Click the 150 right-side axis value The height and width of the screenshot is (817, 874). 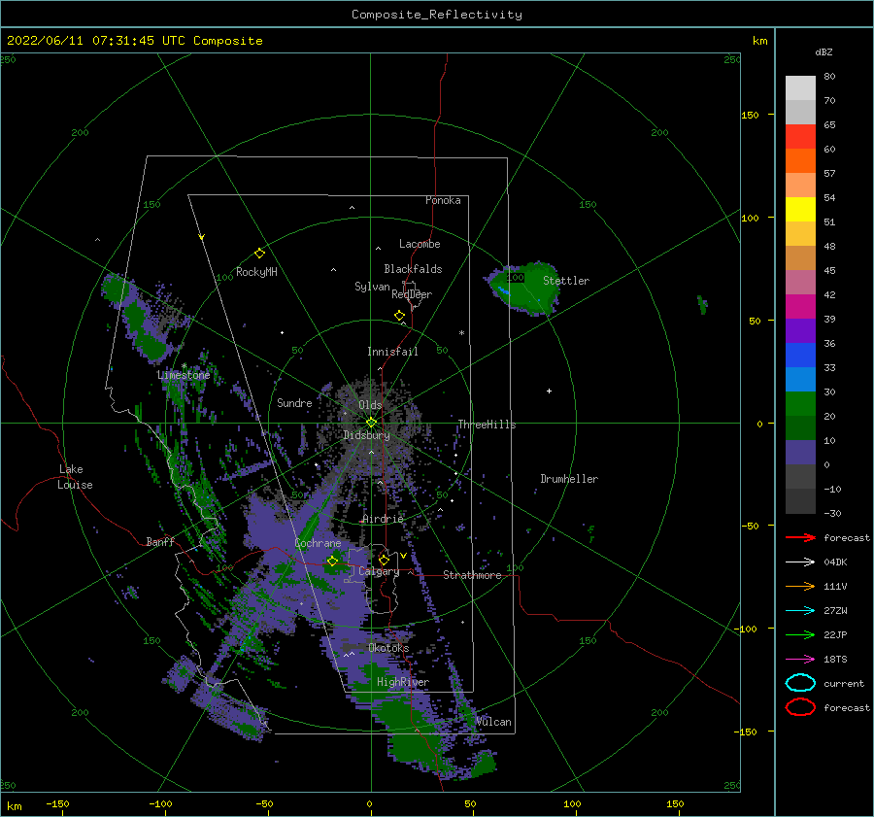pos(750,115)
